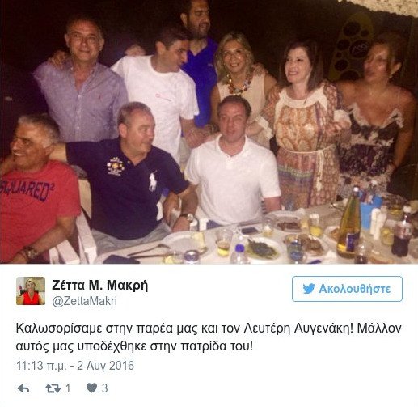The width and height of the screenshot is (418, 407).
Task: Visit the @ZettaMakri handle link
Action: (84, 301)
